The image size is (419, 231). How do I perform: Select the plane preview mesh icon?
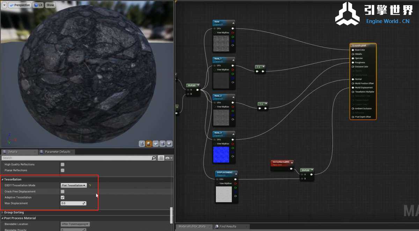156,144
